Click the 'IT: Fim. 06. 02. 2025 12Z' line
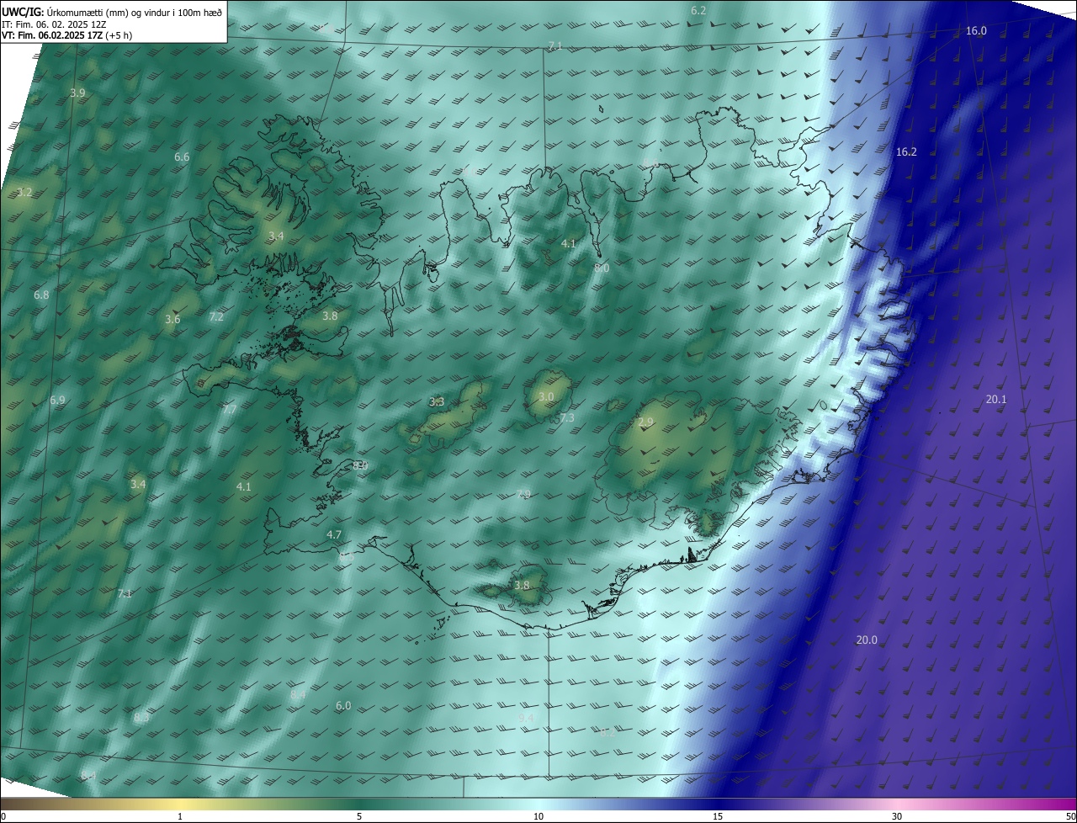The width and height of the screenshot is (1077, 823). pos(54,24)
